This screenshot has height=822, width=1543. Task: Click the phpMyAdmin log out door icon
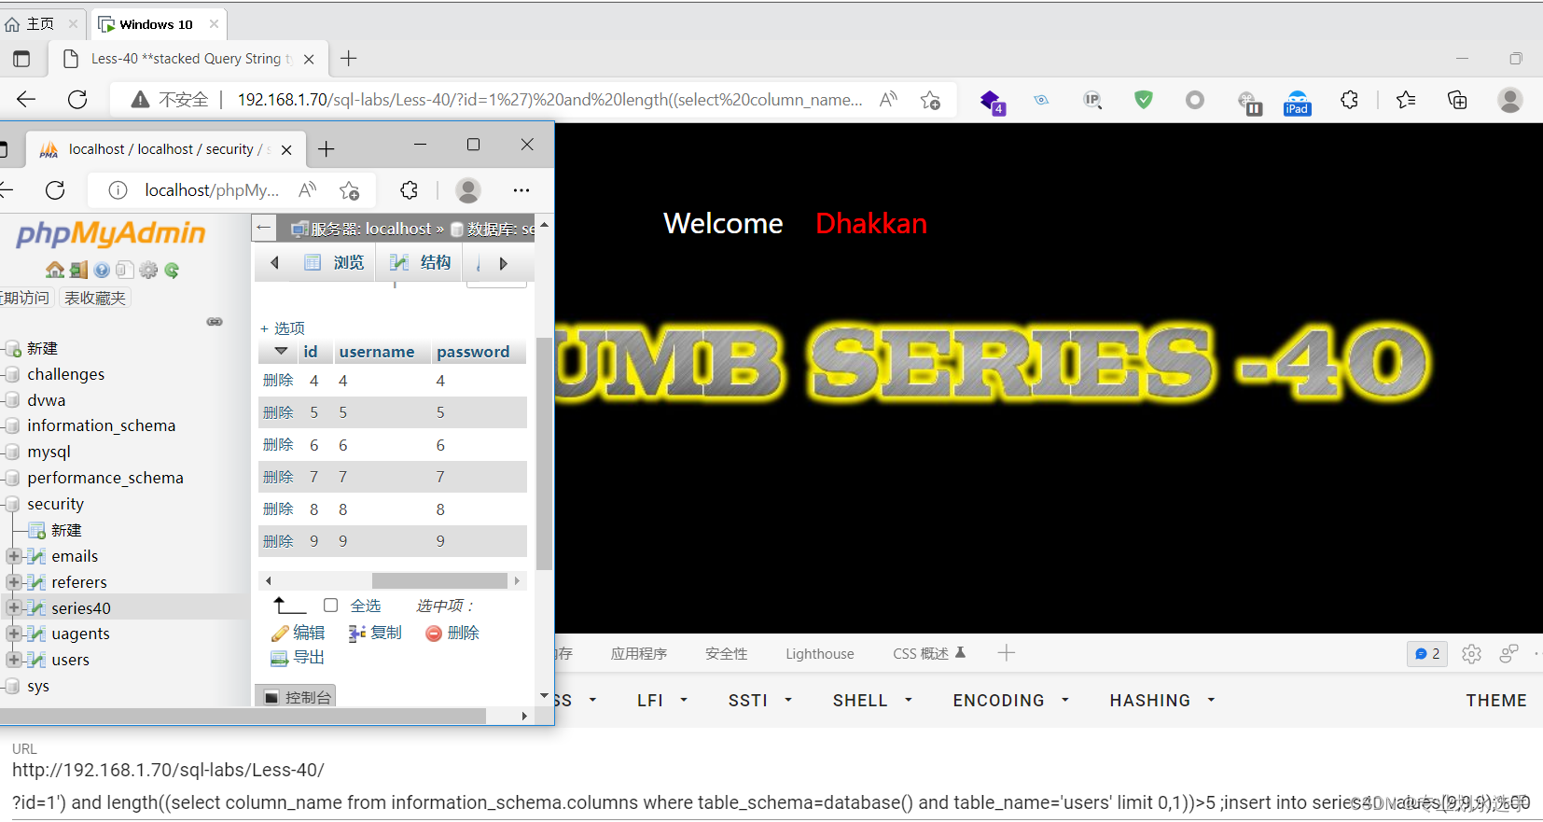(78, 270)
